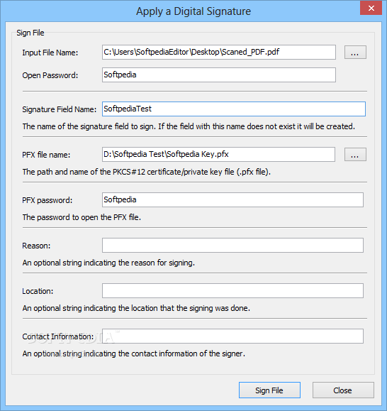Browse for the PFX key file
Screen dimensions: 387x411
click(355, 154)
